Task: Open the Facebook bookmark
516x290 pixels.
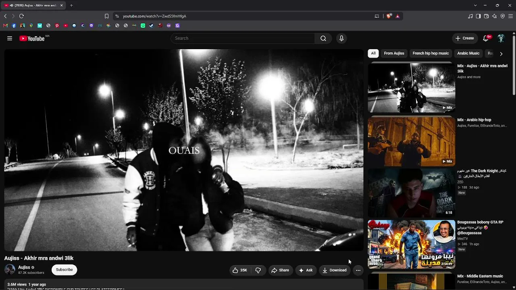Action: click(x=14, y=25)
